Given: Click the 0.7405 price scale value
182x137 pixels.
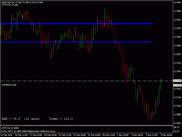Looking at the screenshot, I should click(x=177, y=3).
